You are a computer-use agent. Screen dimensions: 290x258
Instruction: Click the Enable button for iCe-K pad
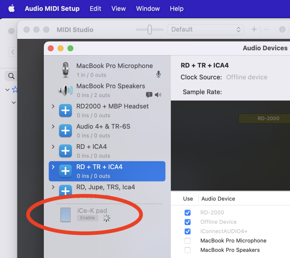click(87, 218)
